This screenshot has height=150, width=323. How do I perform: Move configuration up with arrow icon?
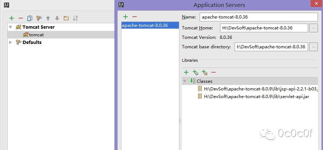click(x=48, y=18)
